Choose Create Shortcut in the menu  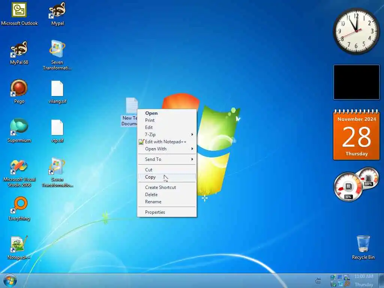(167, 187)
